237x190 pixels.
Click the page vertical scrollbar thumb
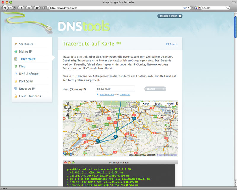coord(236,27)
